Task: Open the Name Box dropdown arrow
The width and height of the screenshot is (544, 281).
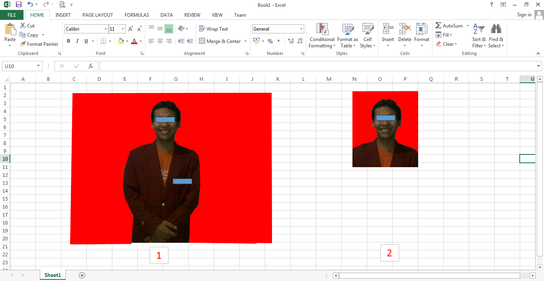Action: pyautogui.click(x=39, y=66)
